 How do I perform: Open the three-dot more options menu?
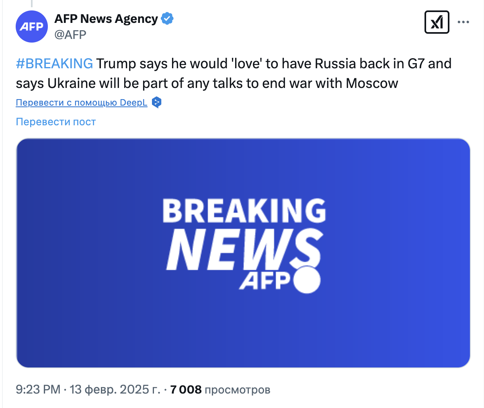[x=463, y=22]
